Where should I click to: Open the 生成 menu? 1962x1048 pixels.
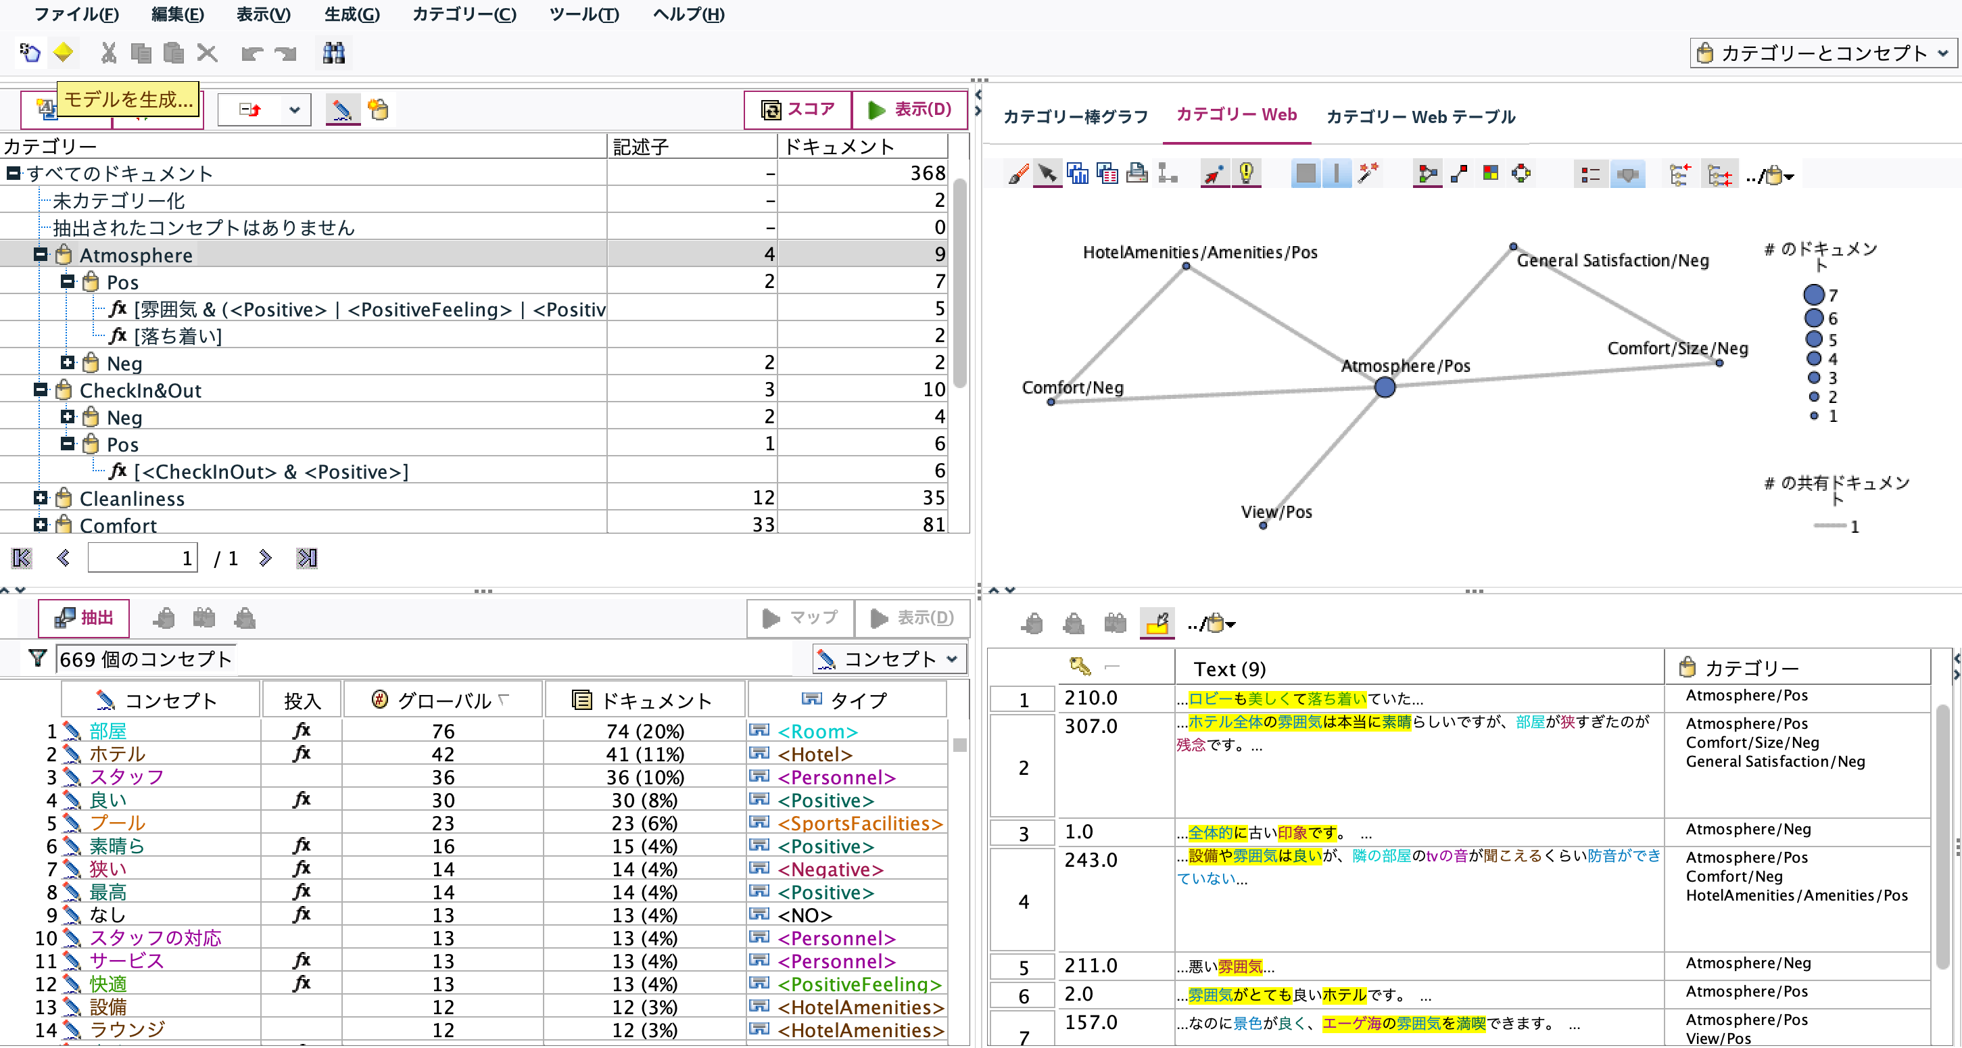point(351,14)
